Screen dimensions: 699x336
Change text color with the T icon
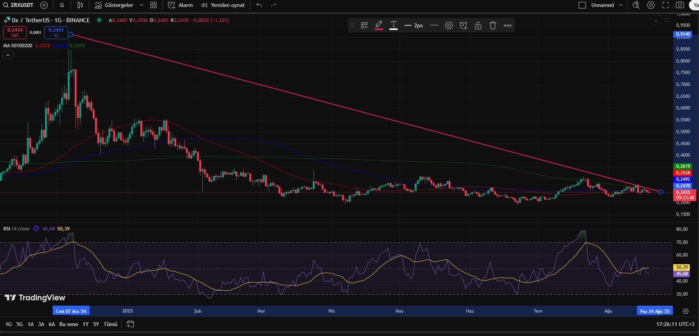coord(394,25)
